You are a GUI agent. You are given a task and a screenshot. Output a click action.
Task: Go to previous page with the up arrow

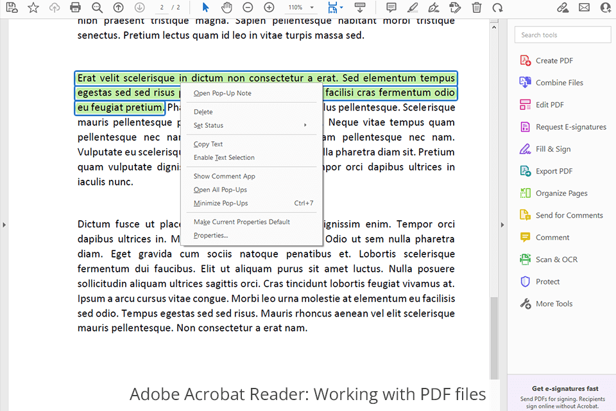[118, 8]
